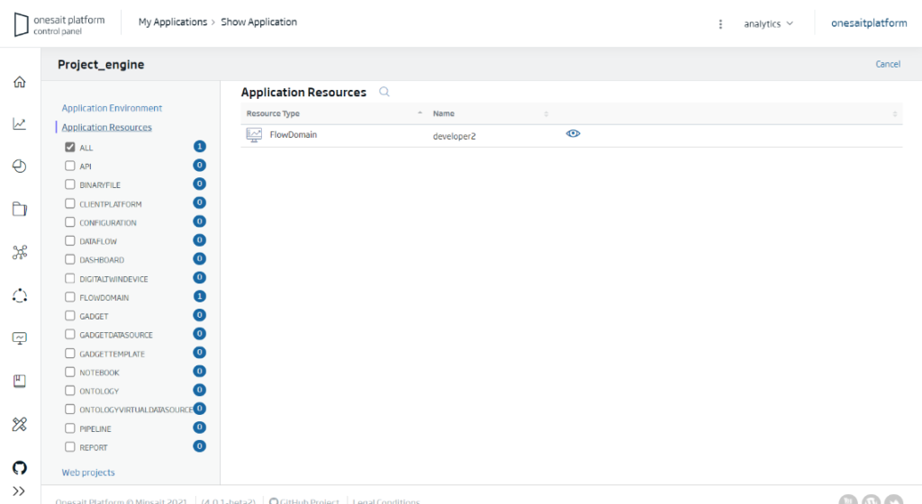
Task: Check the DIGITALTWINDEVICE checkbox
Action: (x=70, y=278)
